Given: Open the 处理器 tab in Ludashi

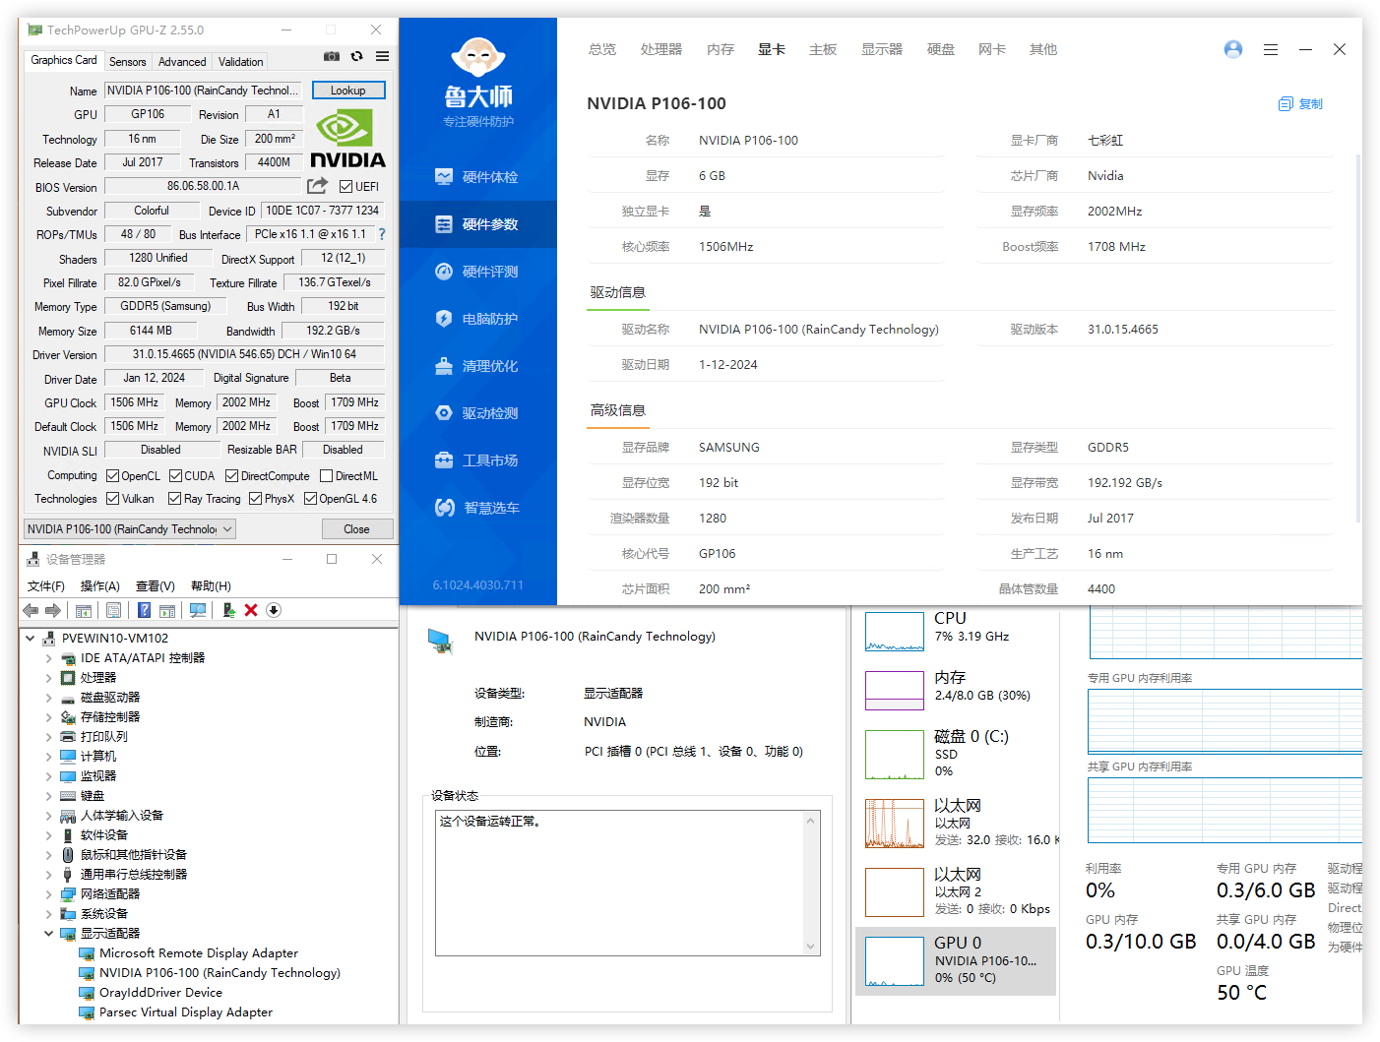Looking at the screenshot, I should click(661, 49).
